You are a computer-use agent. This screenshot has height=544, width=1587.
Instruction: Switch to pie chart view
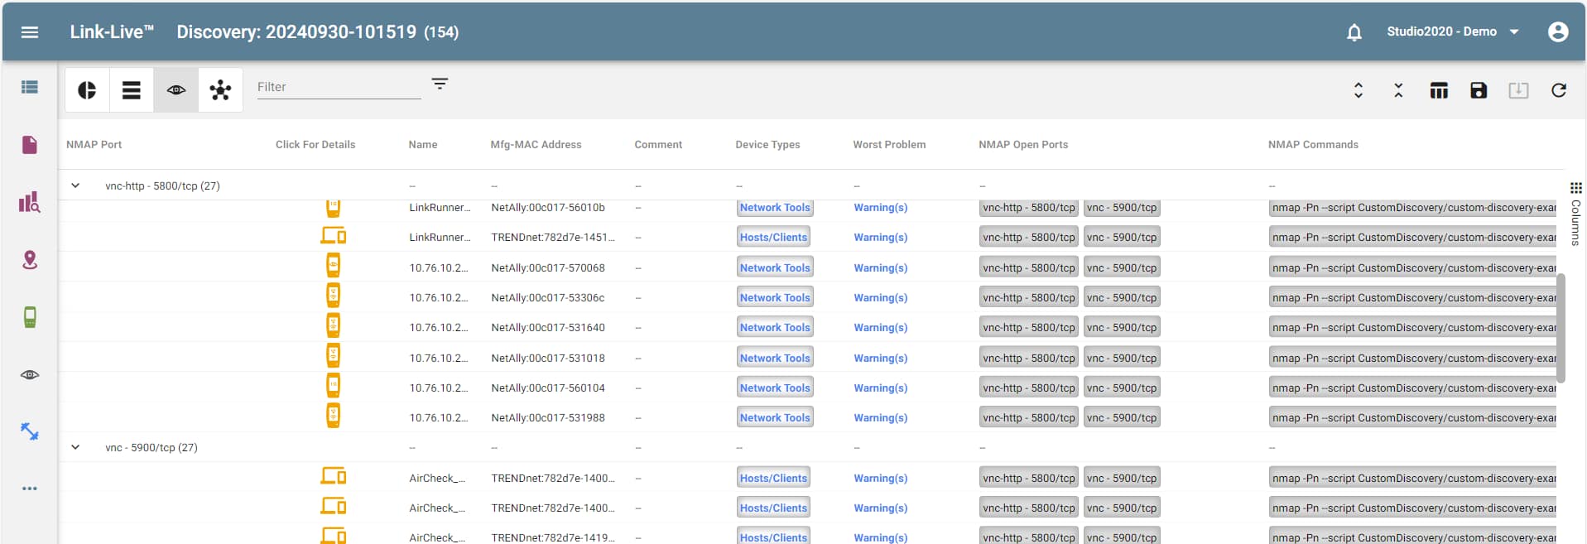[87, 90]
